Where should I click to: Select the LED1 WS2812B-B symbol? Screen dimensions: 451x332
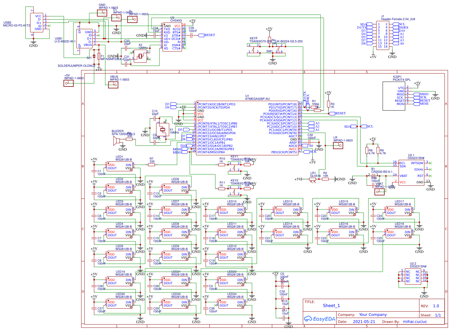(x=120, y=166)
